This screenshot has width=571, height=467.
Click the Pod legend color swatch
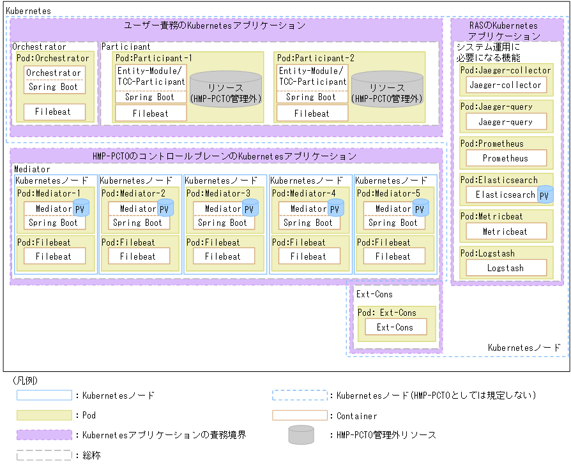(x=45, y=415)
